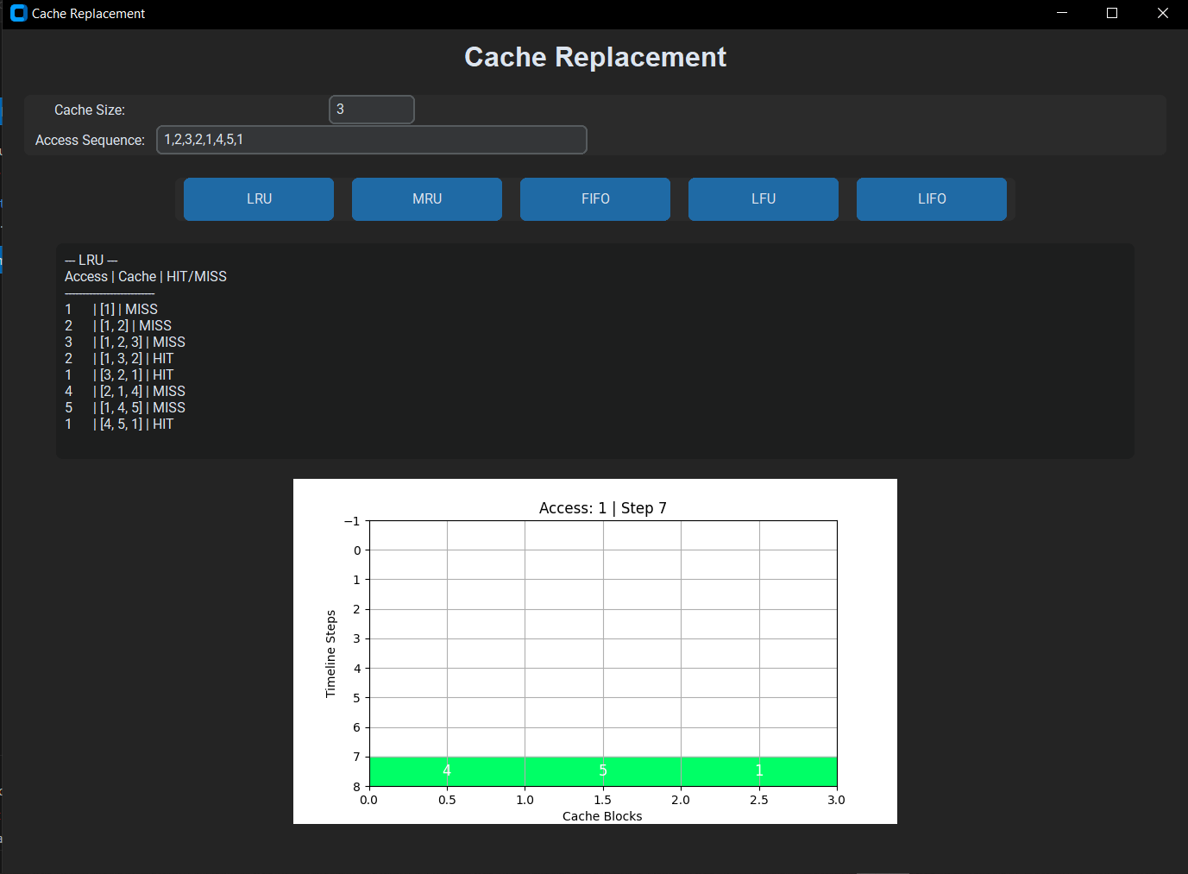Click the Access Sequence input field
This screenshot has height=874, width=1188.
(372, 140)
